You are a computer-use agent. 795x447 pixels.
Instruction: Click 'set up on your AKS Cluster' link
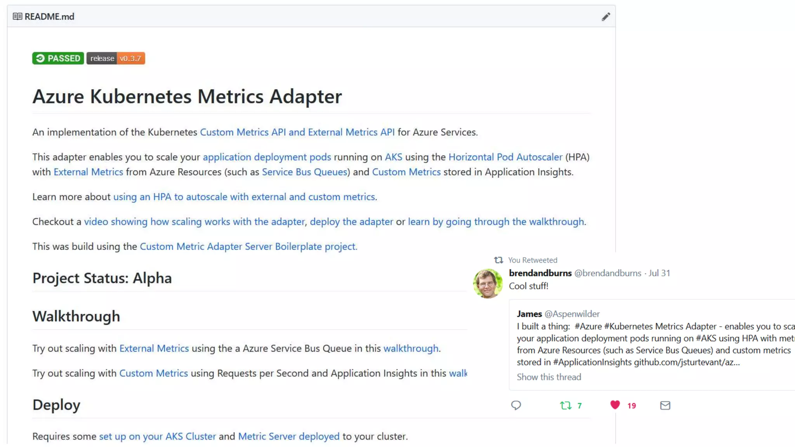point(157,437)
